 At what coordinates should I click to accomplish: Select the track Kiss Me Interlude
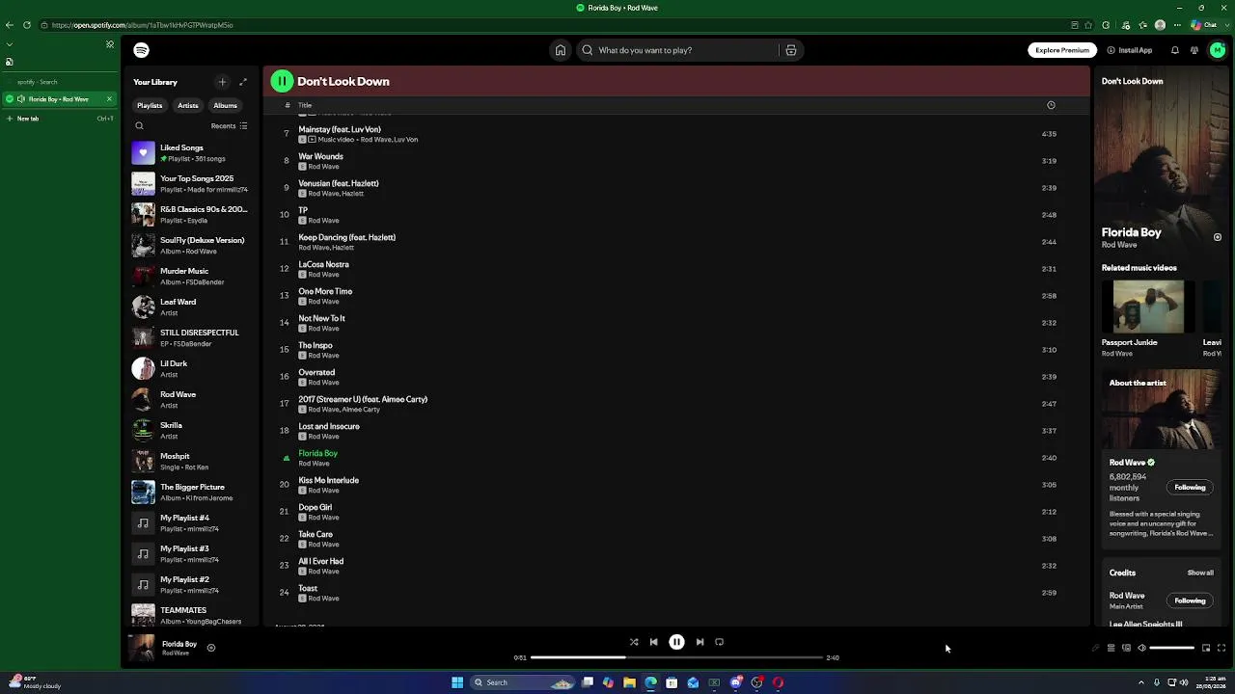pyautogui.click(x=329, y=480)
